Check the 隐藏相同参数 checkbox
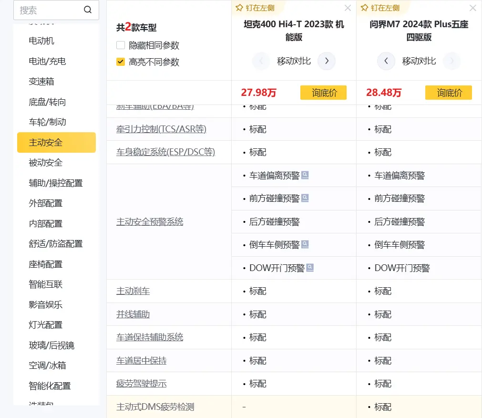Screen dimensions: 482x418 coord(121,45)
